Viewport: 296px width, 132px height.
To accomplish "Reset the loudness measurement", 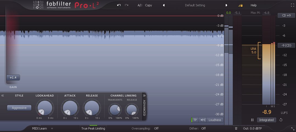I will (x=281, y=120).
